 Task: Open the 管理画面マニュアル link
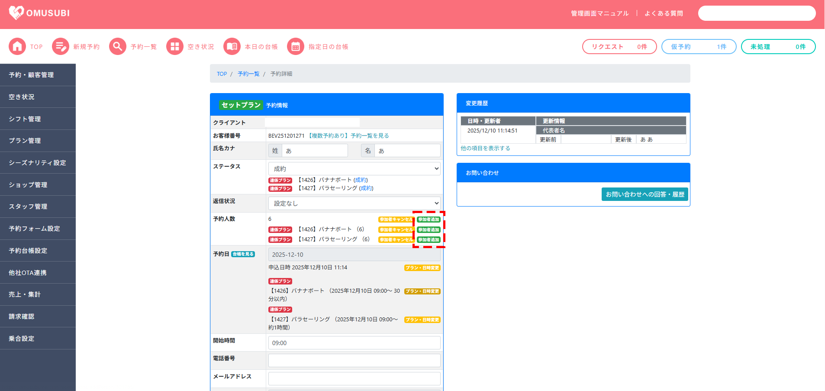(x=599, y=13)
